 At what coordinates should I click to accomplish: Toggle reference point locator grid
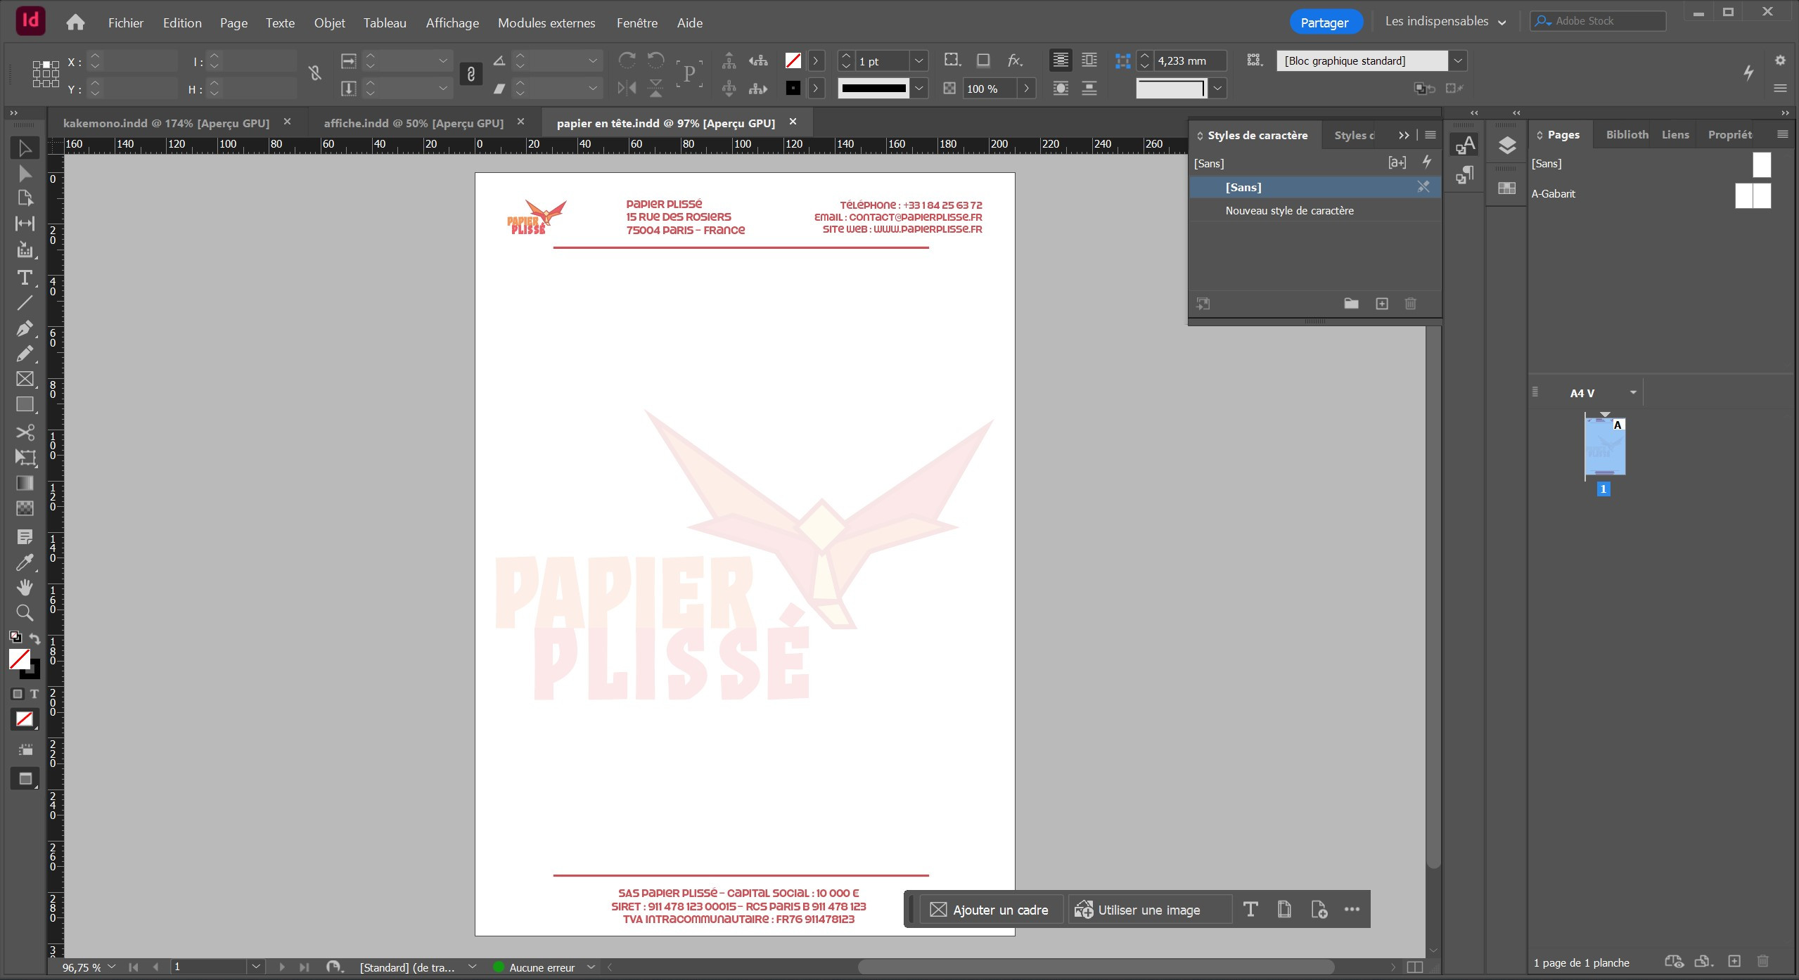pyautogui.click(x=46, y=74)
